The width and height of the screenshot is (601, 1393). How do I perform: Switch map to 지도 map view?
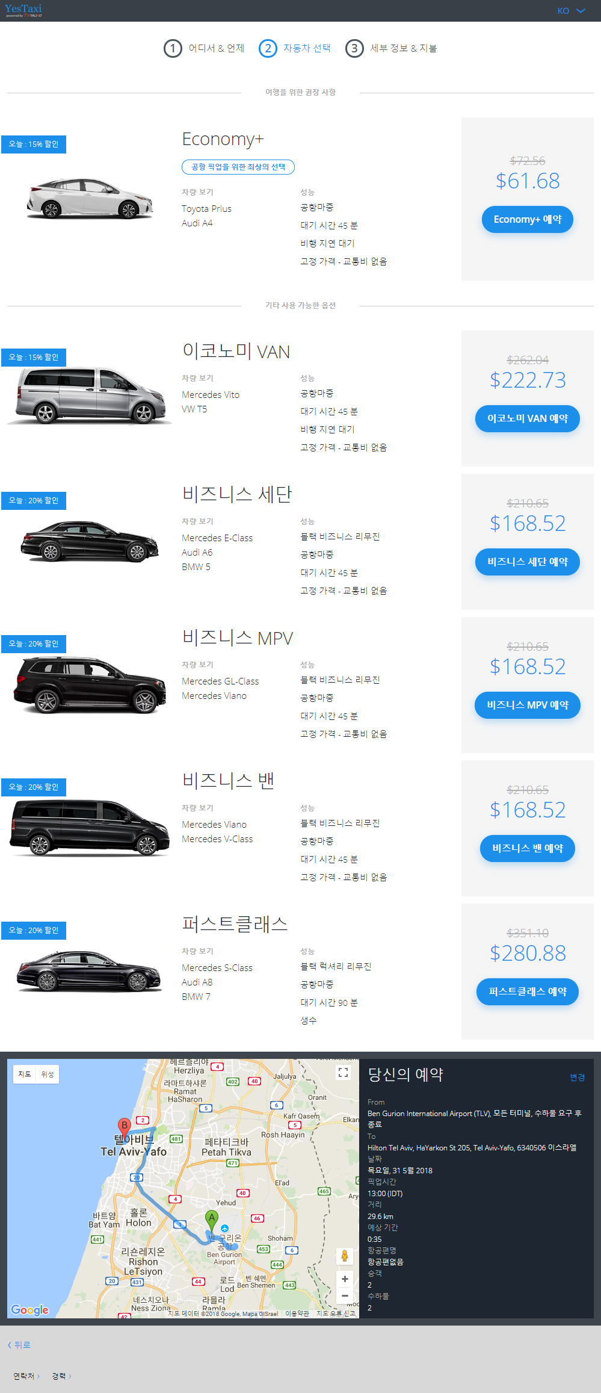click(25, 1075)
